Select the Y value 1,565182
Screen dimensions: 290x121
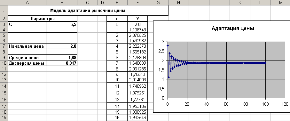(x=137, y=52)
